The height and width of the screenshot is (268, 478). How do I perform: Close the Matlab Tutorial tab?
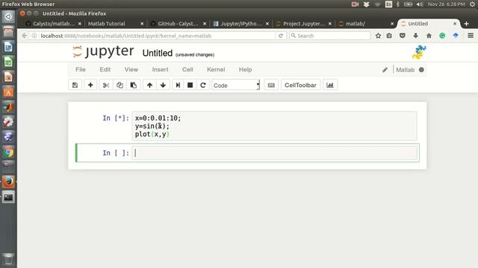[142, 24]
